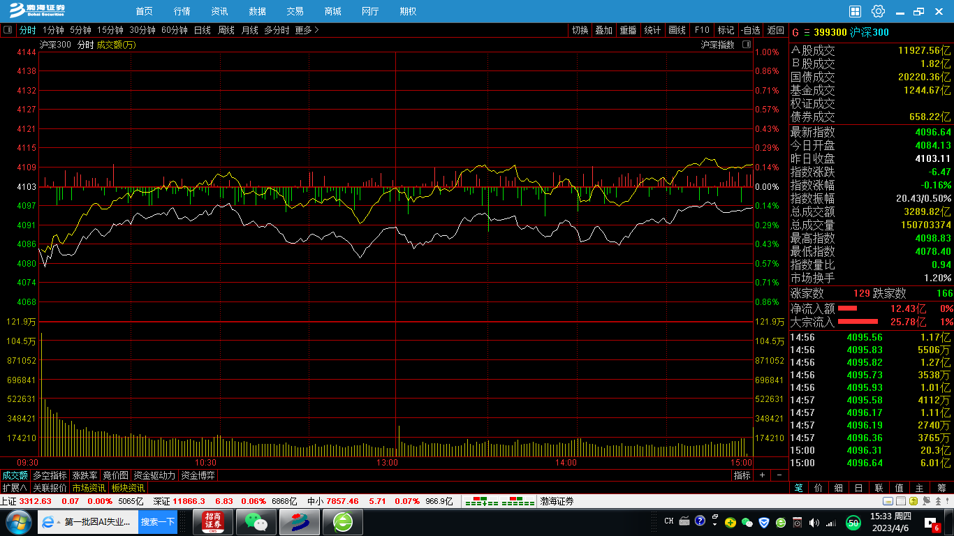Viewport: 954px width, 536px height.
Task: Open the green browser icon on taskbar
Action: coord(342,522)
